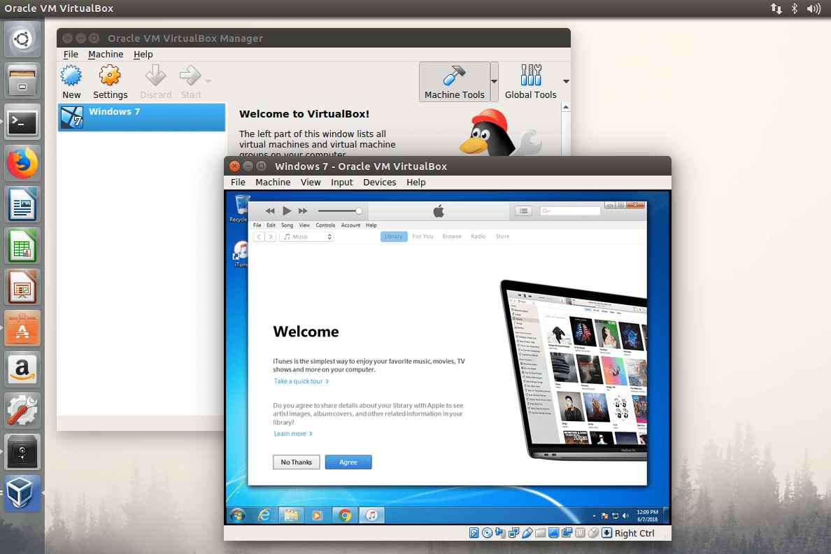This screenshot has height=554, width=831.
Task: Open the Machine menu of the Windows 7 VM window
Action: pyautogui.click(x=273, y=182)
